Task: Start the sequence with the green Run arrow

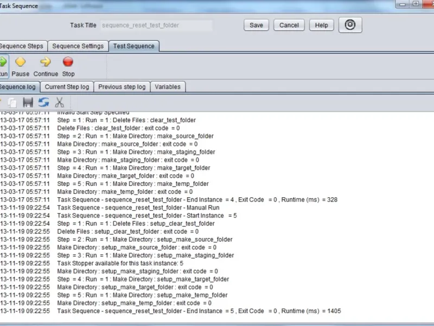Action: [3, 66]
